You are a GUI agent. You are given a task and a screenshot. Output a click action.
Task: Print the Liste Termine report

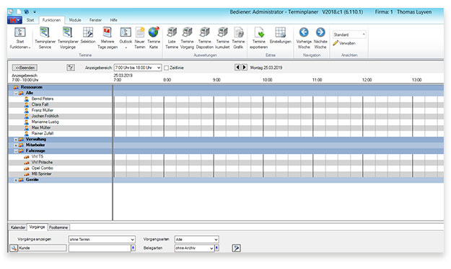172,38
